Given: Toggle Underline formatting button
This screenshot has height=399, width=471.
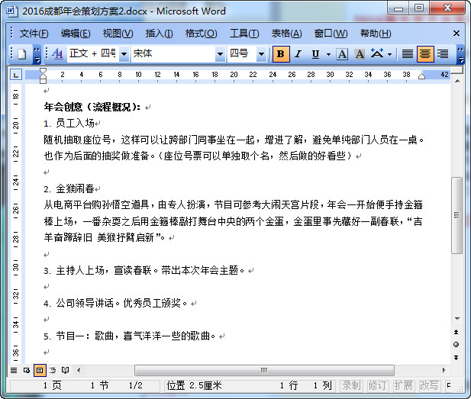Looking at the screenshot, I should pos(315,54).
